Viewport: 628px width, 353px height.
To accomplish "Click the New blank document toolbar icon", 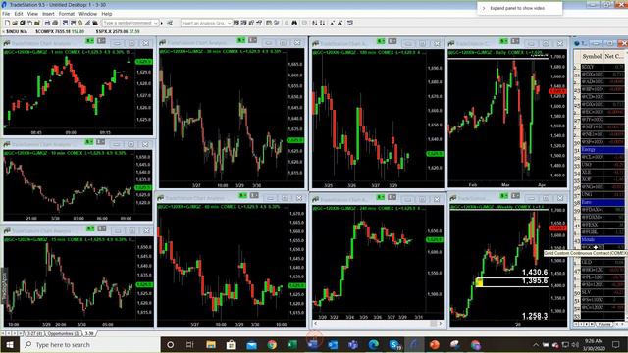I will point(7,23).
